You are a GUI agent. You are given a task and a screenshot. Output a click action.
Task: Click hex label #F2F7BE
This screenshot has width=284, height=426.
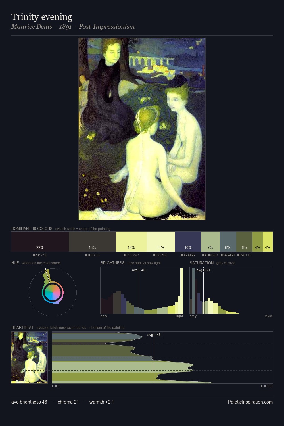coord(161,255)
